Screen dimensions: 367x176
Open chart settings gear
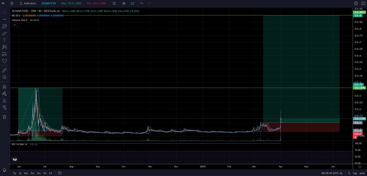356,3
